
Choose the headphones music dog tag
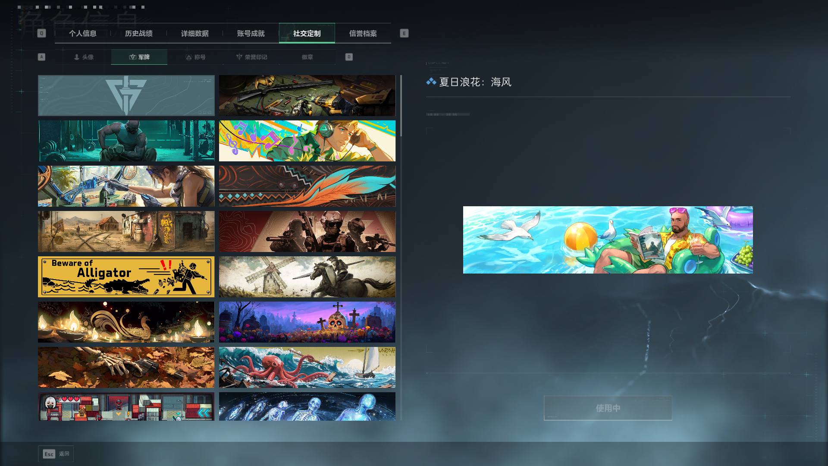tap(307, 141)
